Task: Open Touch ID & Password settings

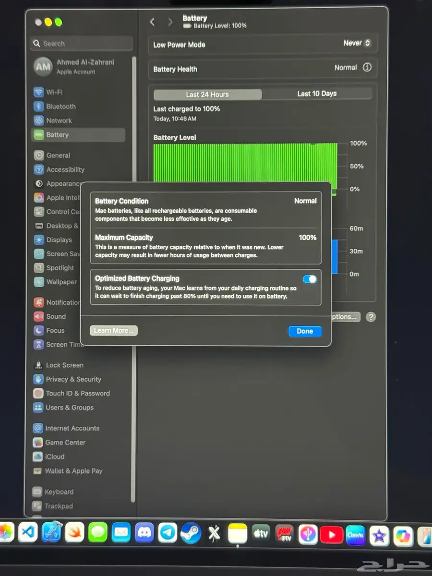Action: 72,393
